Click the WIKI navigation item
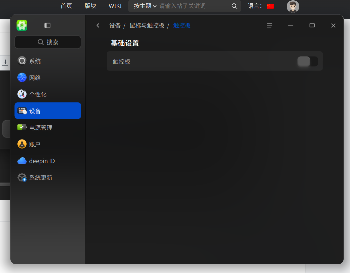 point(115,6)
